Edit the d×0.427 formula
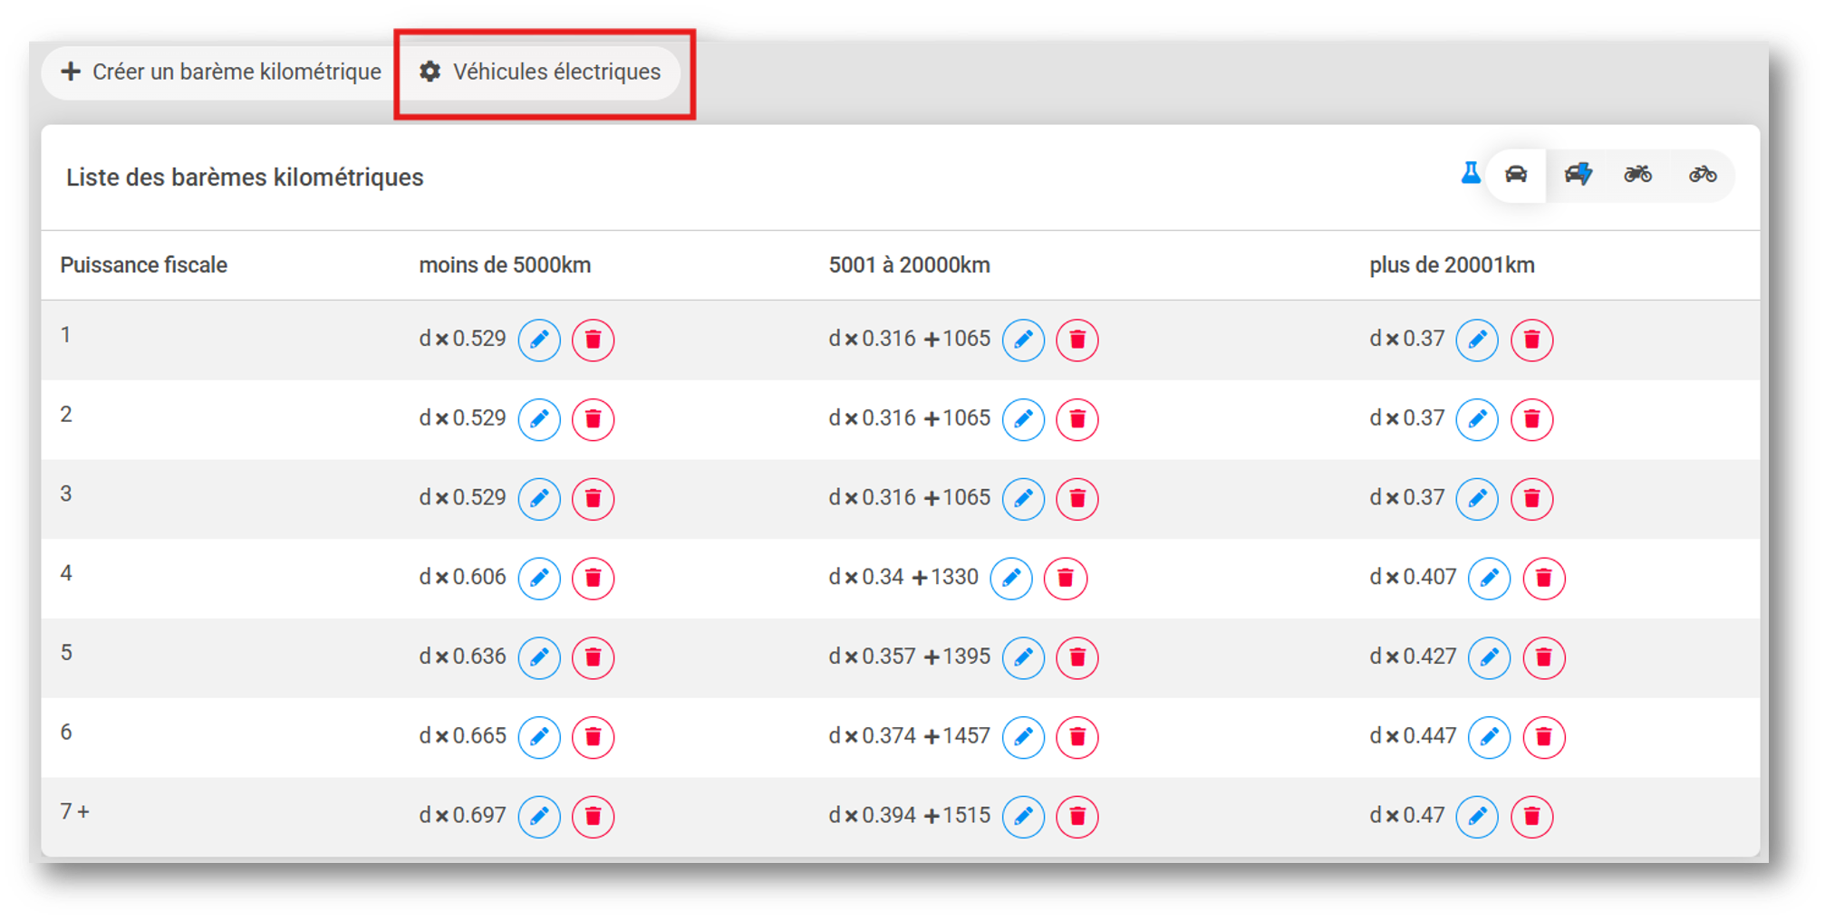Screen dimensions: 1825x920 (1489, 657)
